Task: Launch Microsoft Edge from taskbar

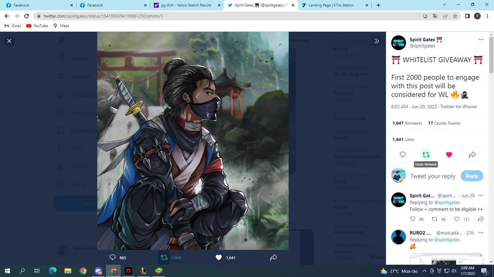Action: point(53,271)
